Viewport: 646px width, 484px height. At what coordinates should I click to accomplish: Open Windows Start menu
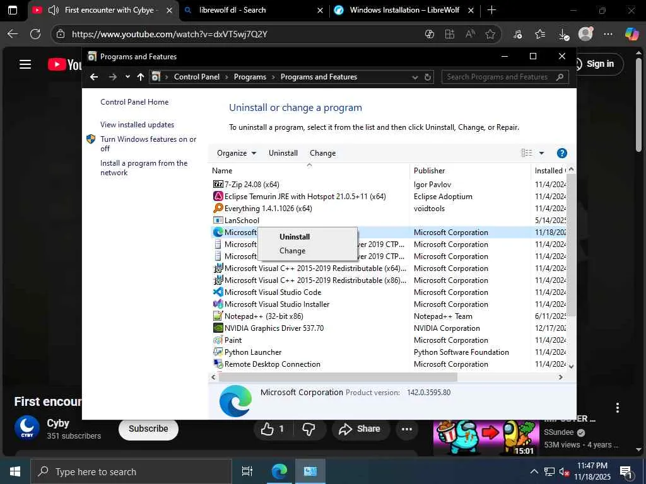(x=15, y=471)
